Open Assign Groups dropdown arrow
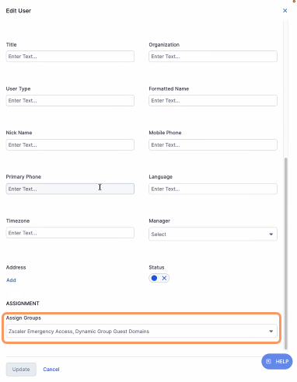This screenshot has width=297, height=382. click(271, 332)
